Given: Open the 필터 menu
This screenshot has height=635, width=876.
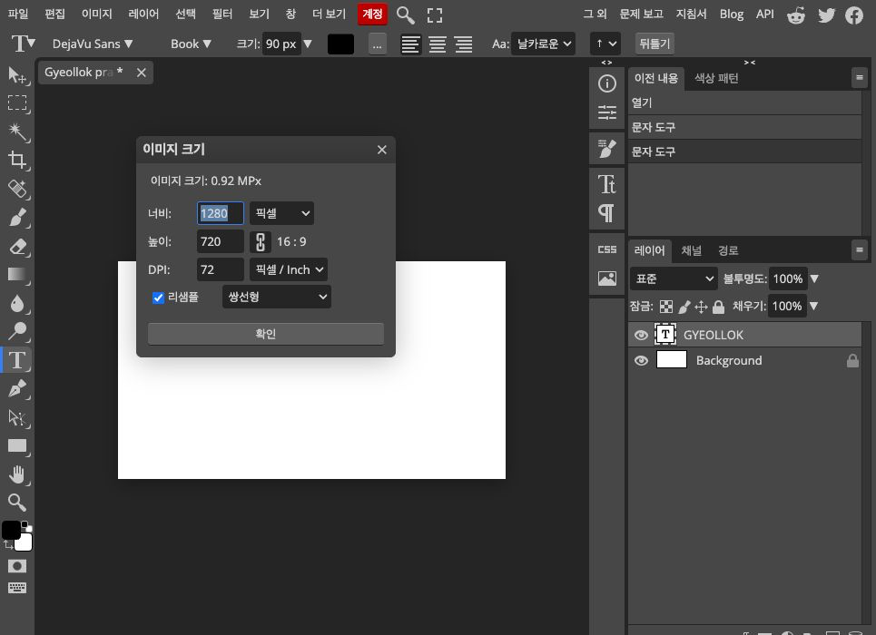Looking at the screenshot, I should click(222, 14).
